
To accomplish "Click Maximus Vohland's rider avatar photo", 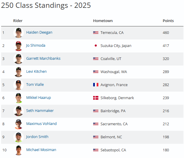I will (18, 124).
